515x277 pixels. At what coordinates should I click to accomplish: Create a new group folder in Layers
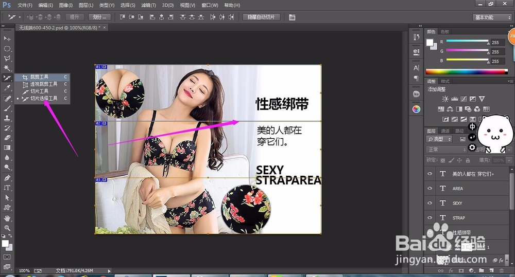coord(481,270)
